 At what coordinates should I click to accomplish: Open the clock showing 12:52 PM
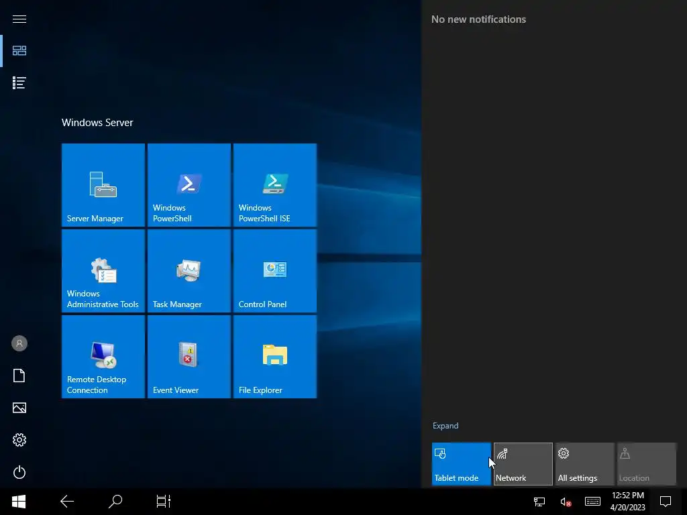tap(628, 502)
